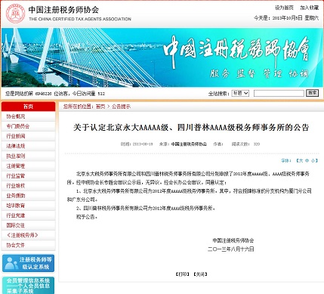The height and width of the screenshot is (294, 324).
Task: Click the date 二〇一三年八月十六日
Action: pos(231,249)
